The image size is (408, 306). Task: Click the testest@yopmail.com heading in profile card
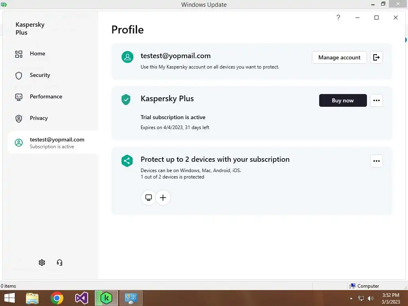(x=176, y=56)
